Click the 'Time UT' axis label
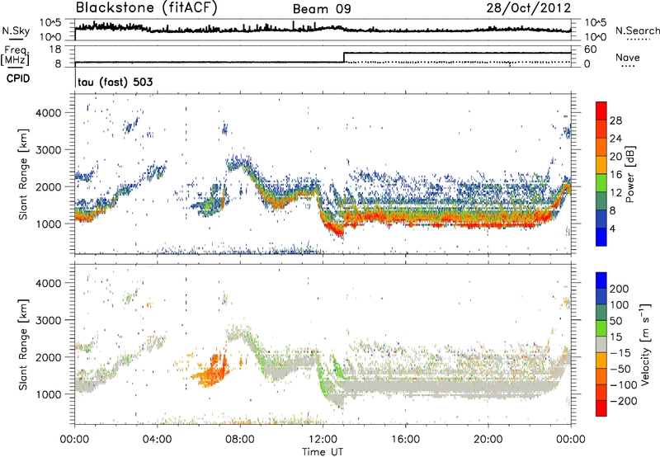Viewport: 660px width, 457px height. pos(323,452)
